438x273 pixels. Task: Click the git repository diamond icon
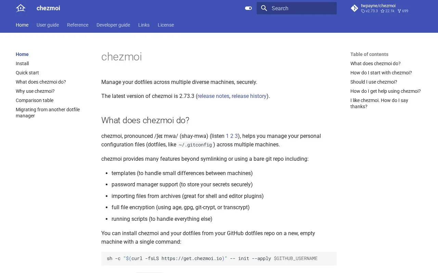pos(355,8)
